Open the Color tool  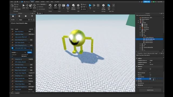(x=78, y=6)
